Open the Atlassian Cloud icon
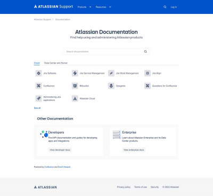213x196 pixels. 75,98
